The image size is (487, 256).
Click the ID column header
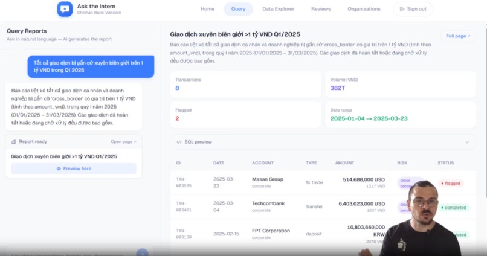(x=178, y=163)
